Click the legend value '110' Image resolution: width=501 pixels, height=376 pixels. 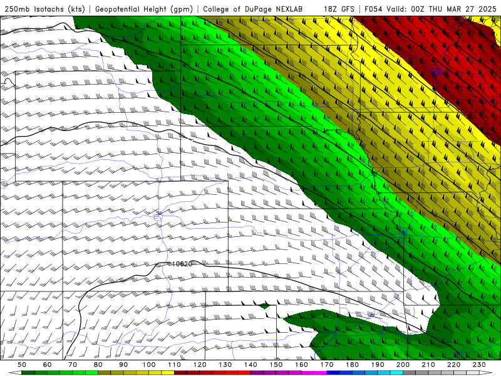click(x=175, y=365)
